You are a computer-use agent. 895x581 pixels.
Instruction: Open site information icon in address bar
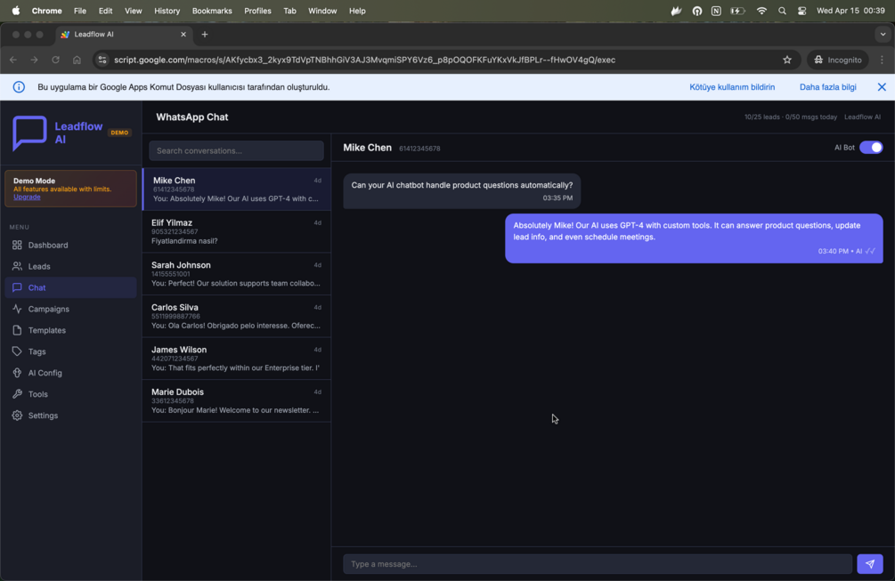point(102,60)
